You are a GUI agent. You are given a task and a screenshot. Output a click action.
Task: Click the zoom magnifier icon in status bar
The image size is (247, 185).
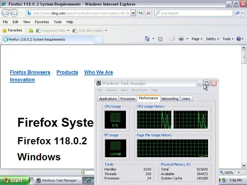coord(222,172)
